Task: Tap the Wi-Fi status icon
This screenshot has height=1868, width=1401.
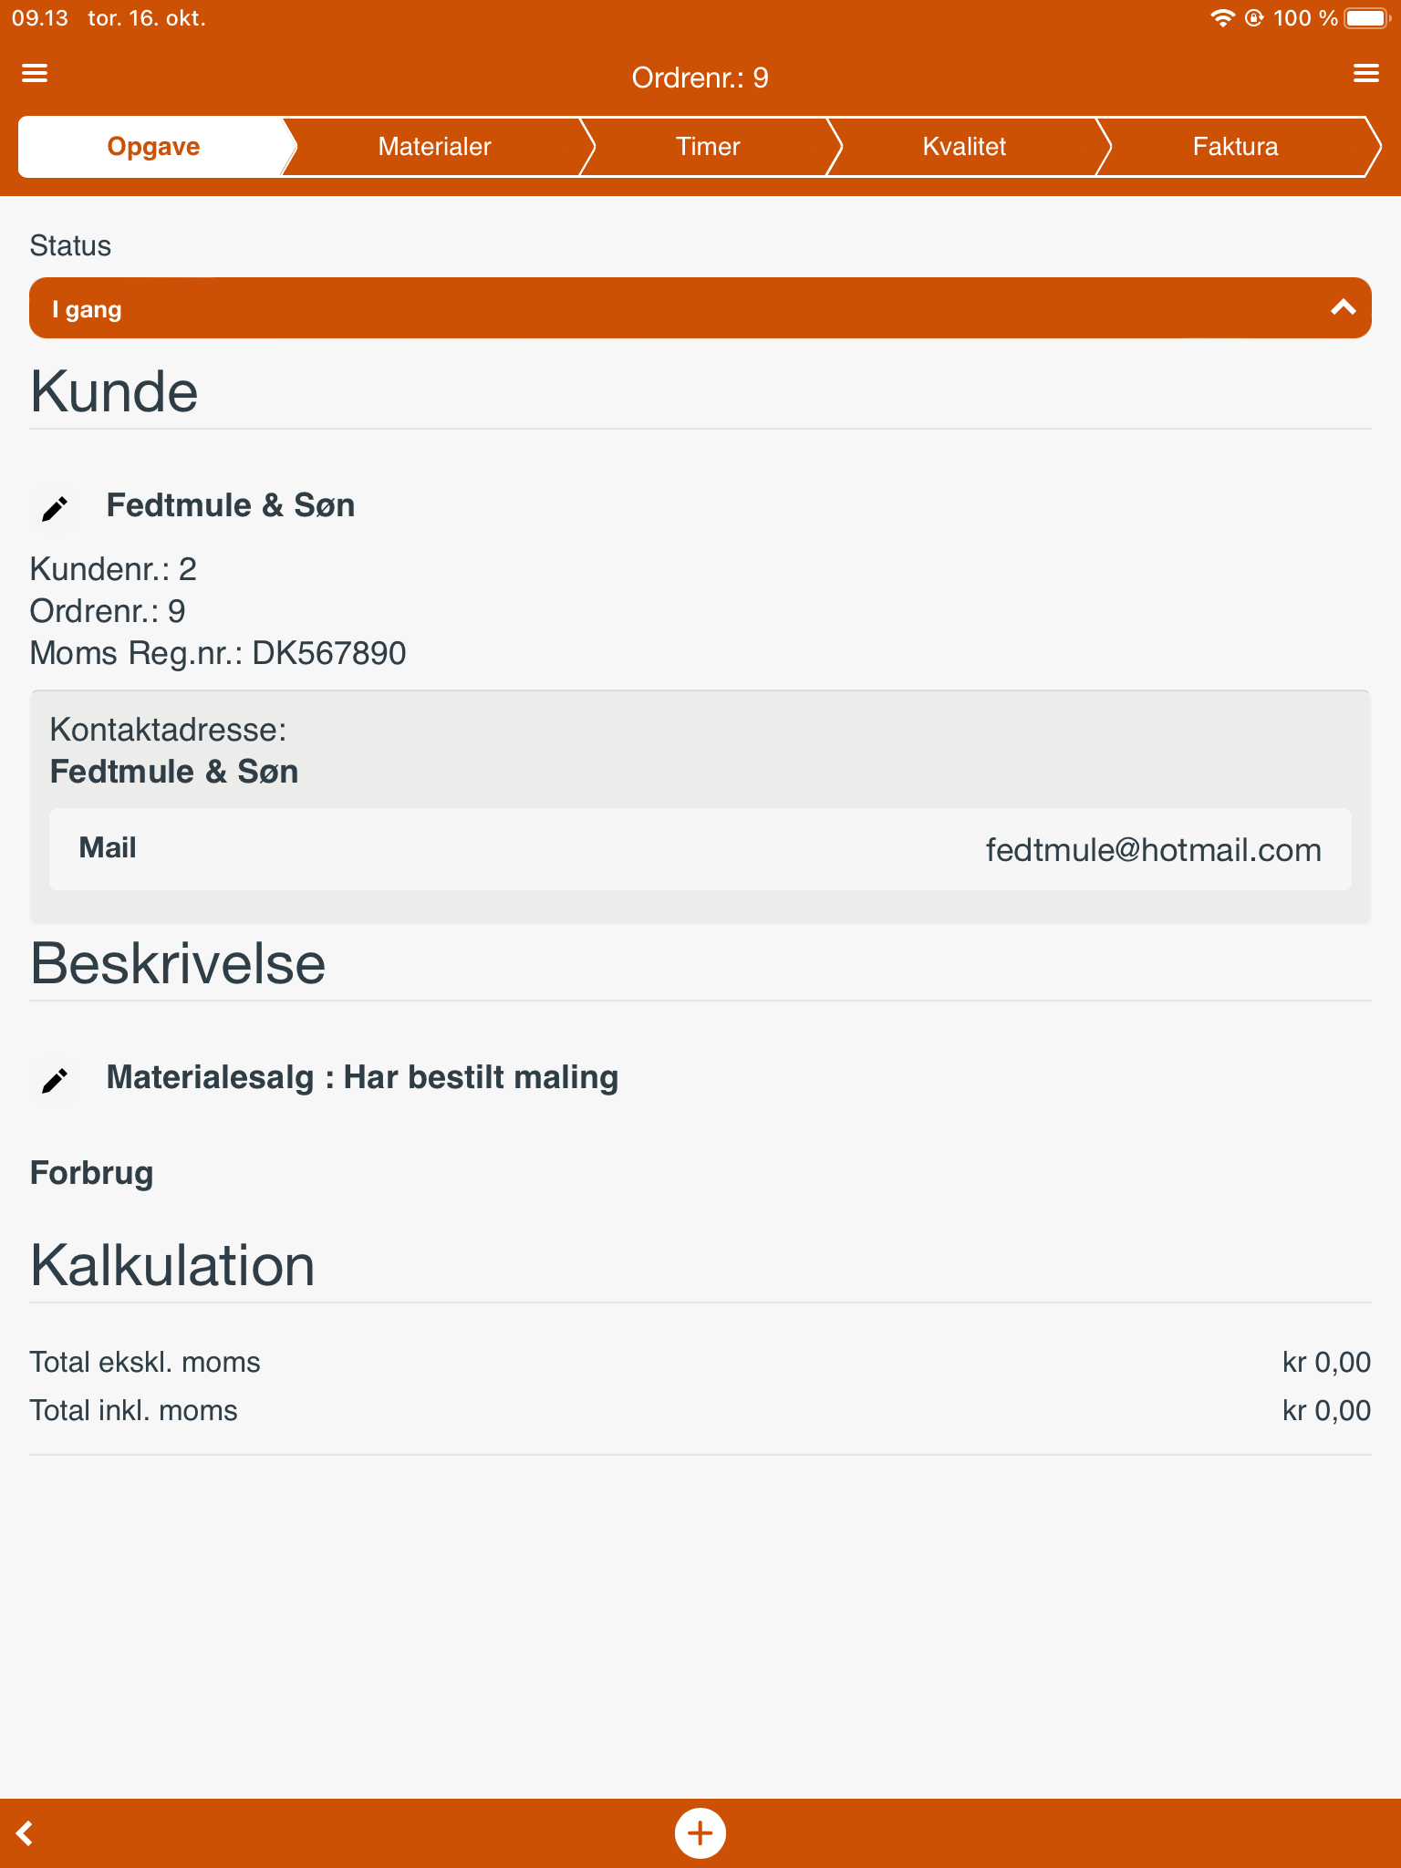Action: point(1222,18)
